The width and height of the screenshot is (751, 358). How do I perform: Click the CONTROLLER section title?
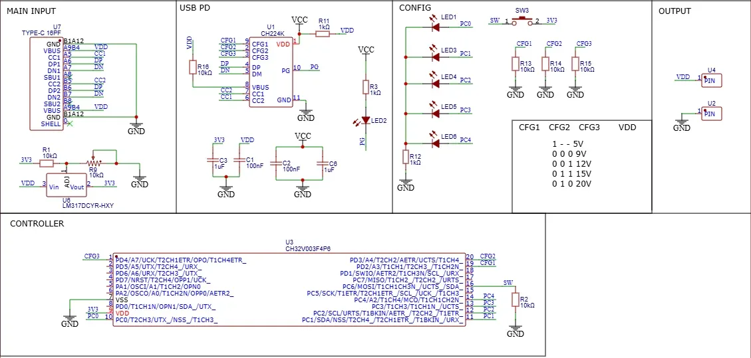(x=37, y=224)
